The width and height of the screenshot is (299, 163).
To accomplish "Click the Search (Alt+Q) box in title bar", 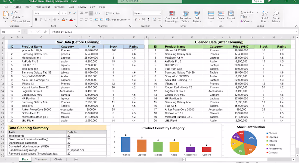I will tap(150, 1).
